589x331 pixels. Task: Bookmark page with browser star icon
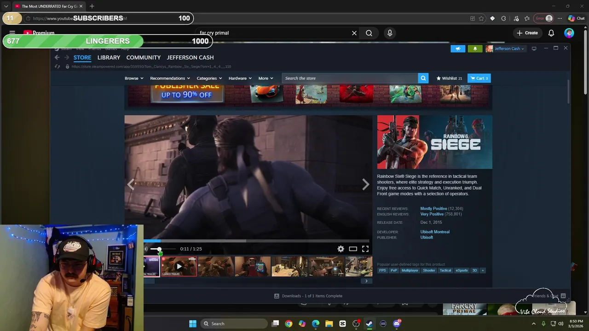[481, 18]
